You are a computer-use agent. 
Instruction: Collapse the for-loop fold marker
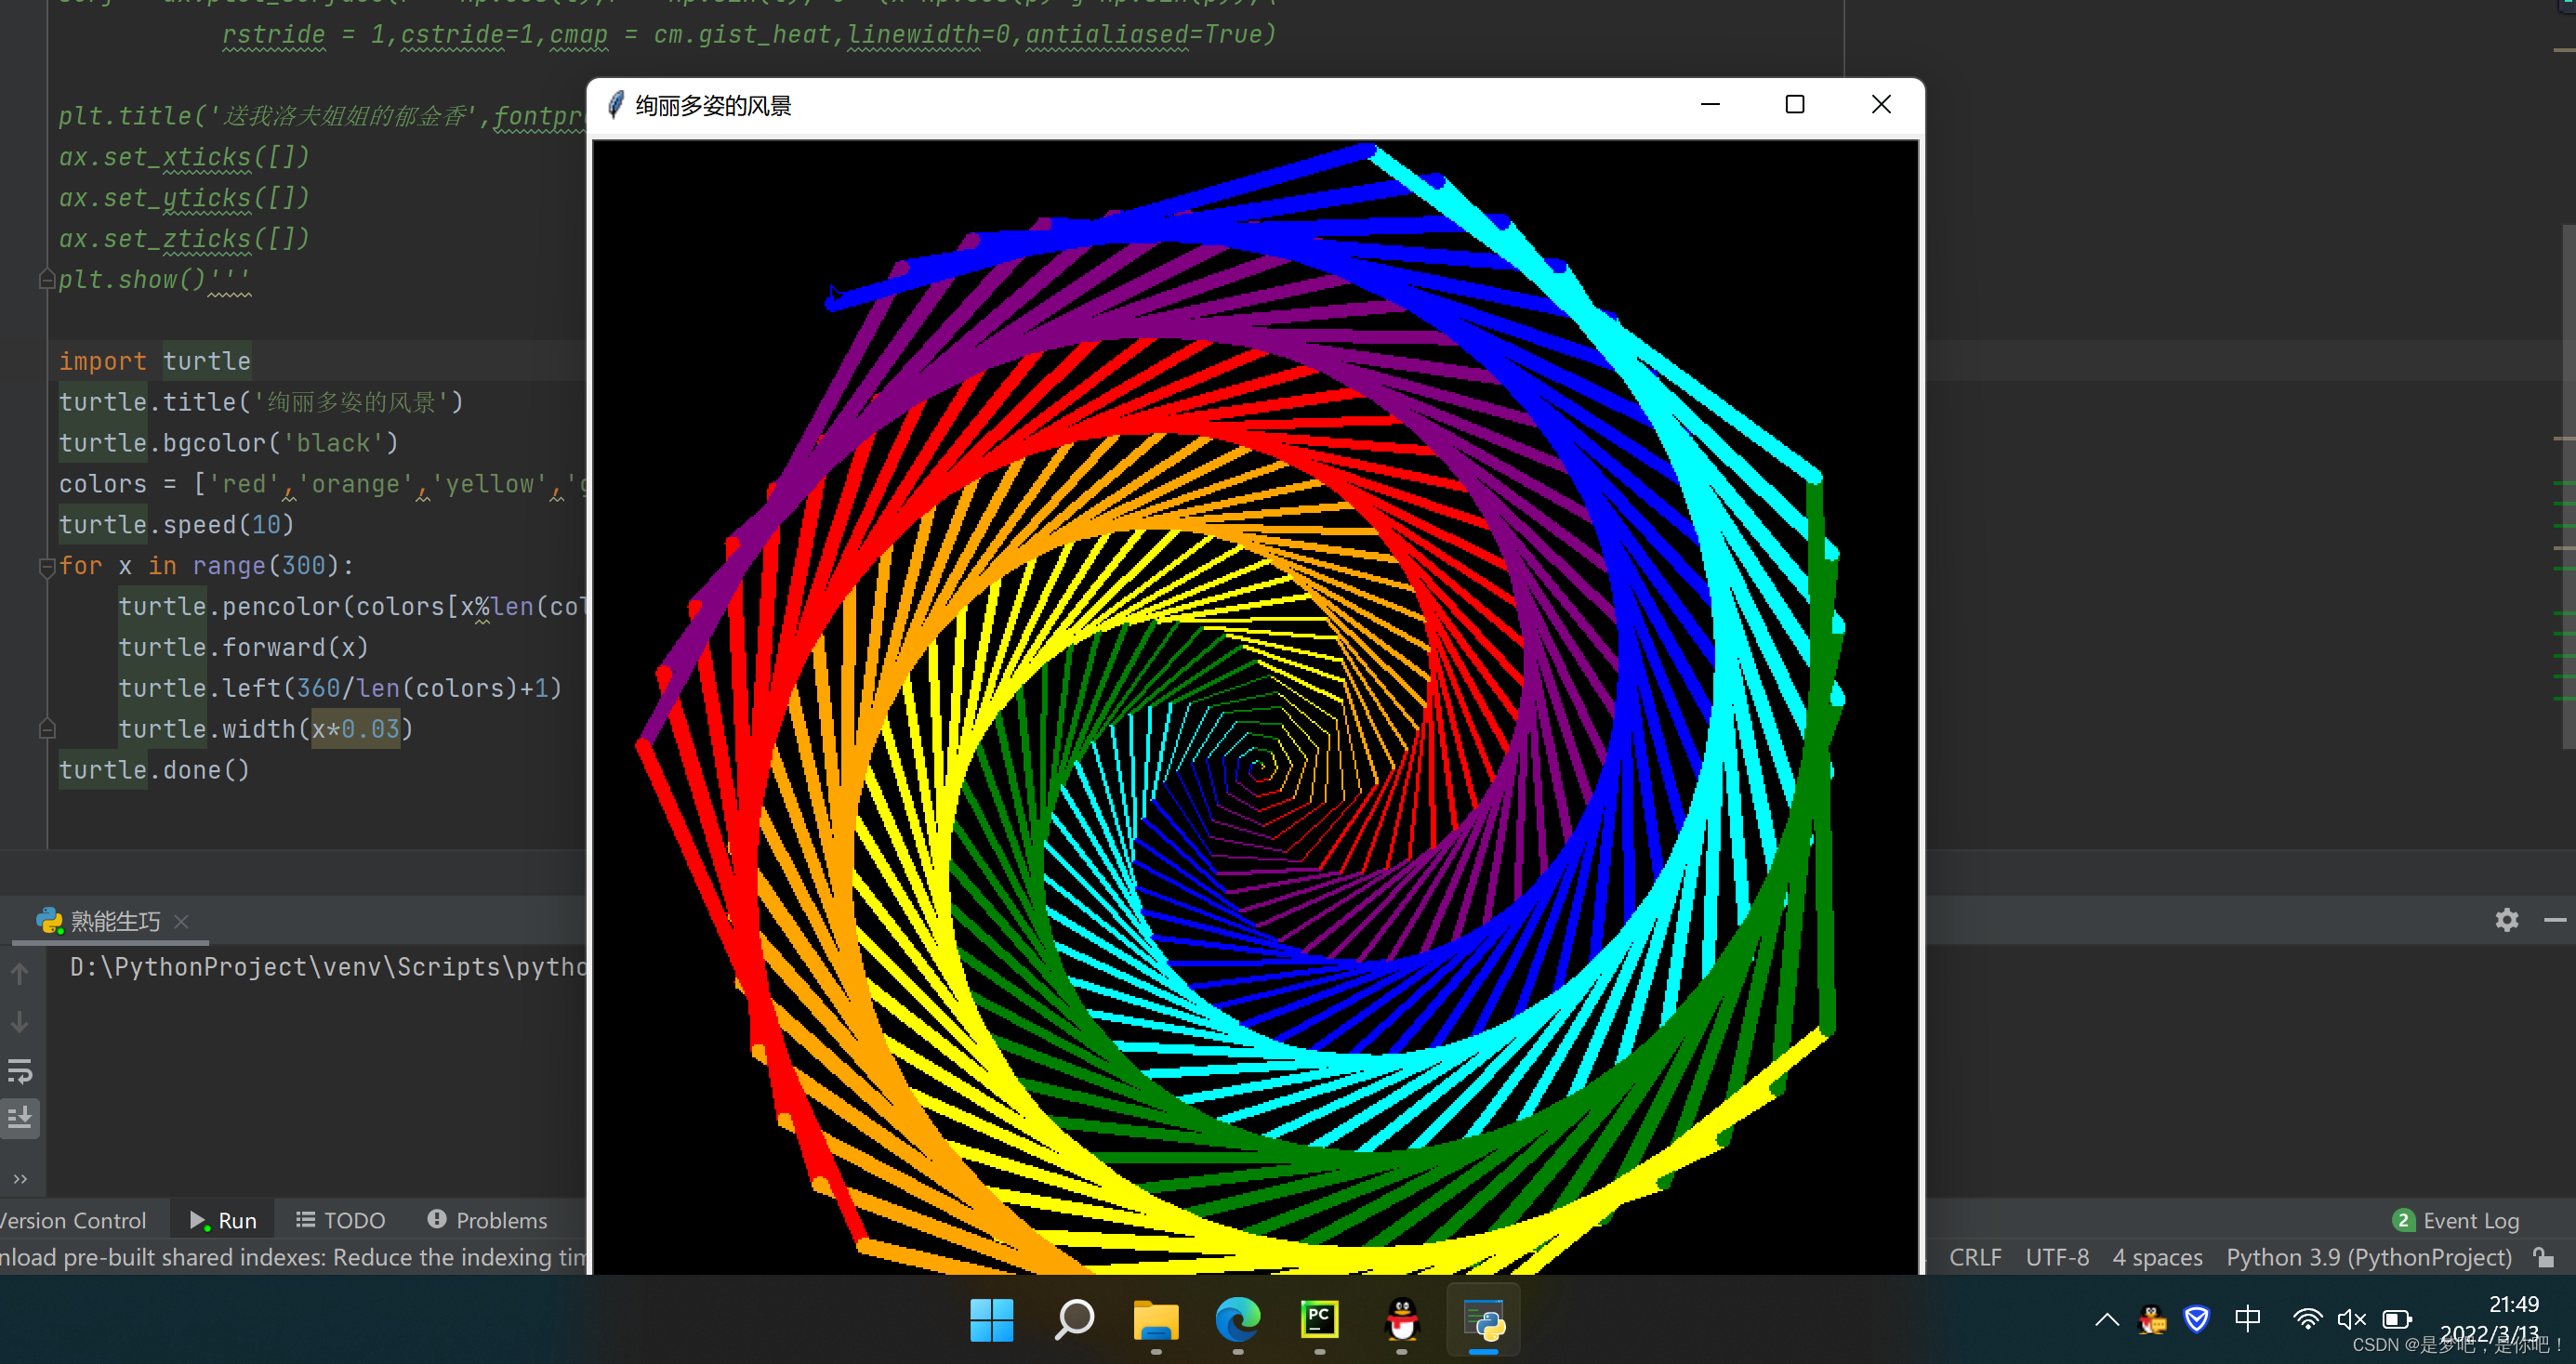pyautogui.click(x=46, y=567)
